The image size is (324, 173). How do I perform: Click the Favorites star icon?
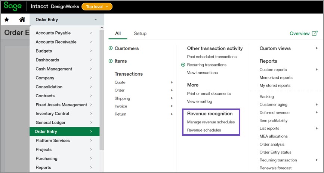[x=7, y=20]
